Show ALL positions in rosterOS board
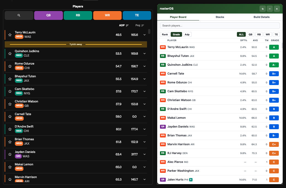The image size is (286, 188). [x=241, y=34]
